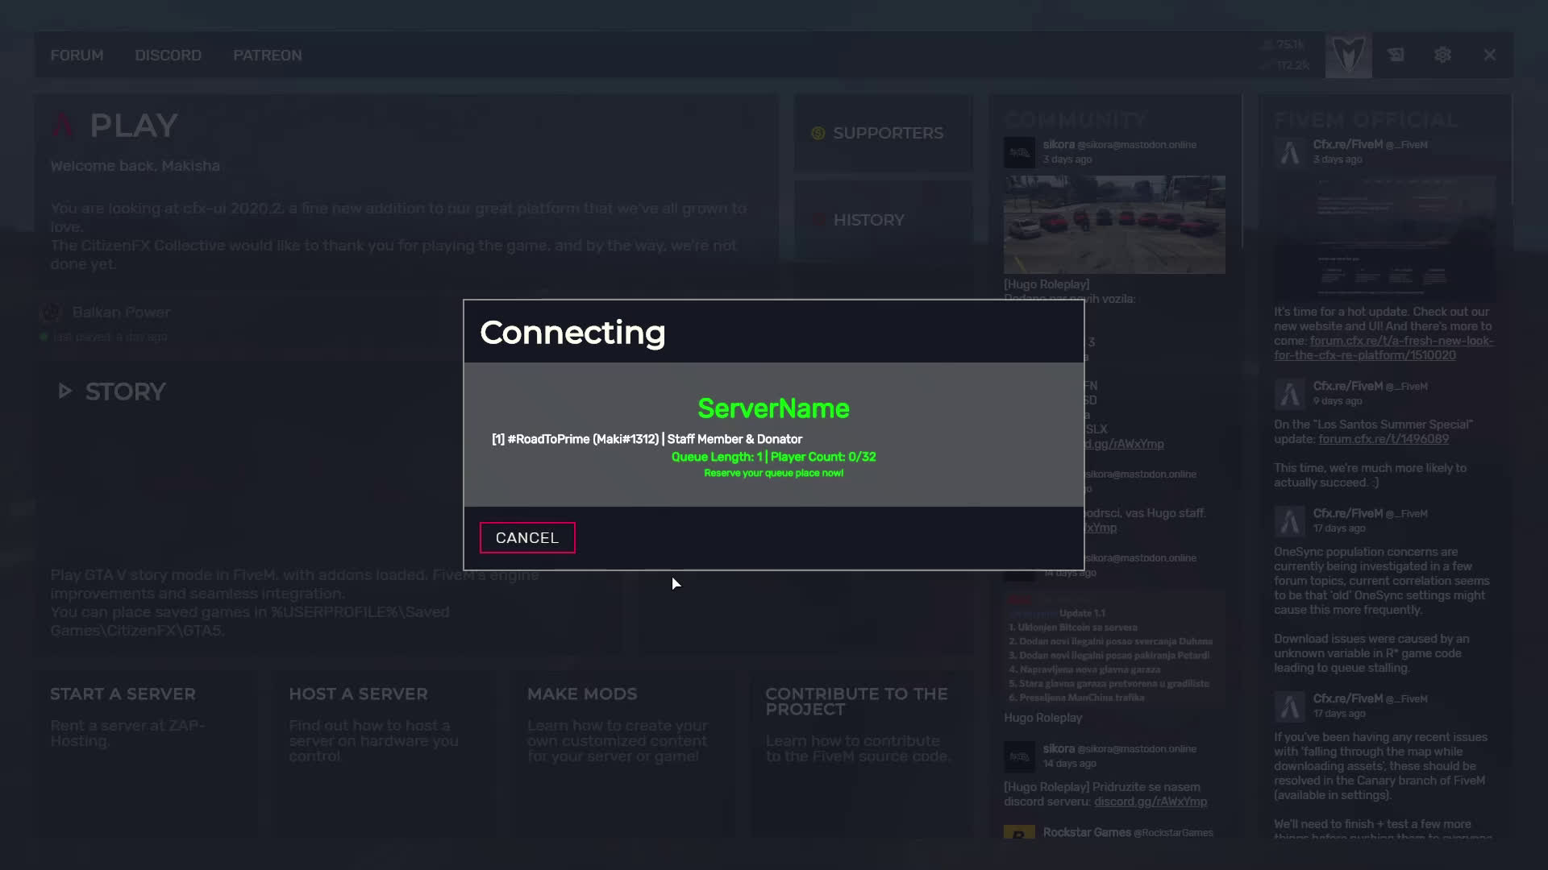Click the FiveM Official website update thumbnail
The height and width of the screenshot is (870, 1548).
point(1384,238)
